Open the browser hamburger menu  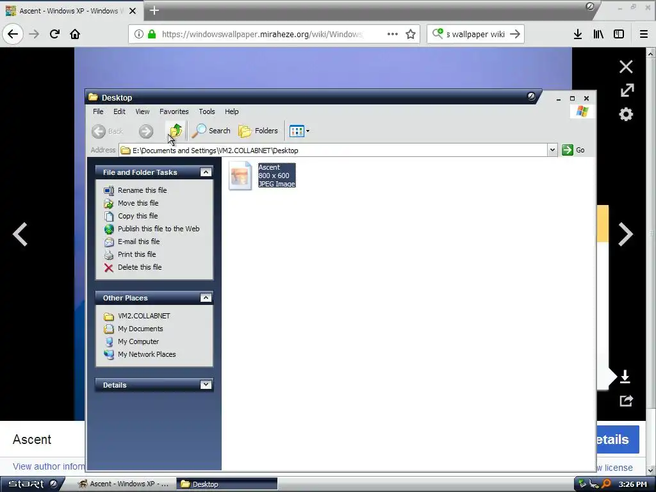(644, 34)
